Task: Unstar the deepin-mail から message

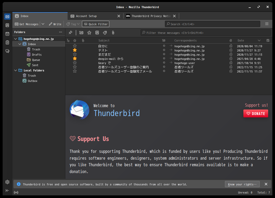Action: point(75,59)
